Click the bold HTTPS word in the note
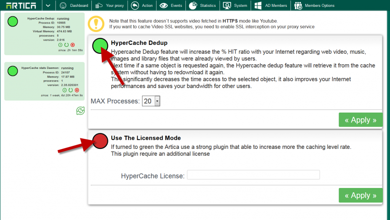 tap(230, 21)
